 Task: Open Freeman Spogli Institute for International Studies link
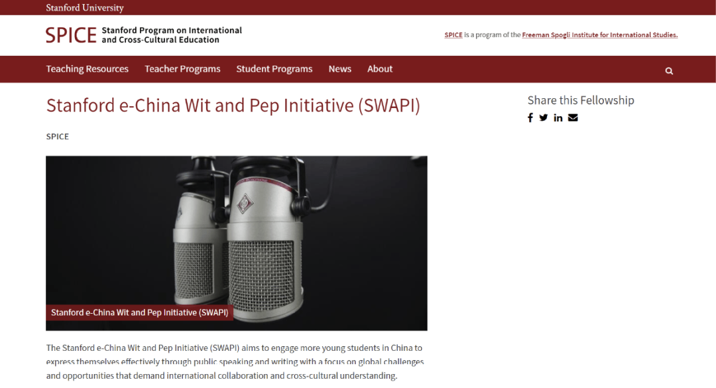[x=599, y=35]
